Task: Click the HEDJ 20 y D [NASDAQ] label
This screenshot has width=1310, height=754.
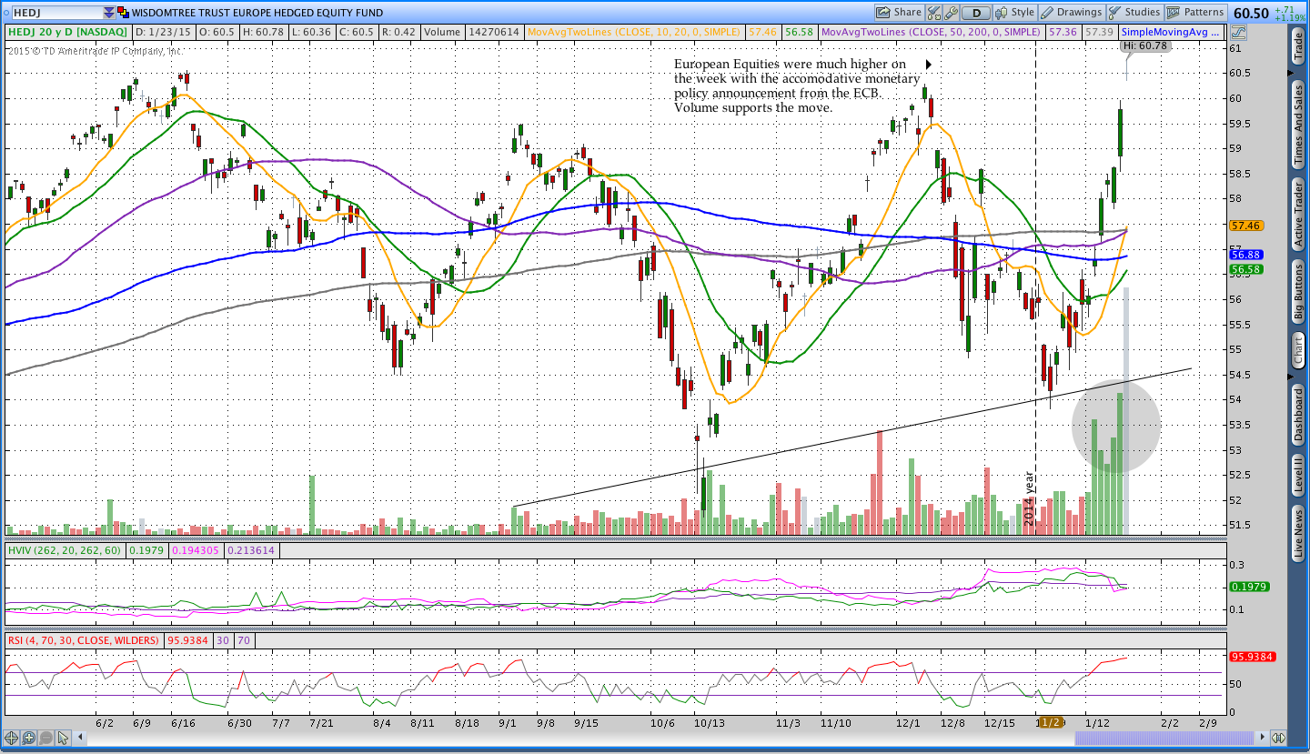Action: (x=68, y=32)
